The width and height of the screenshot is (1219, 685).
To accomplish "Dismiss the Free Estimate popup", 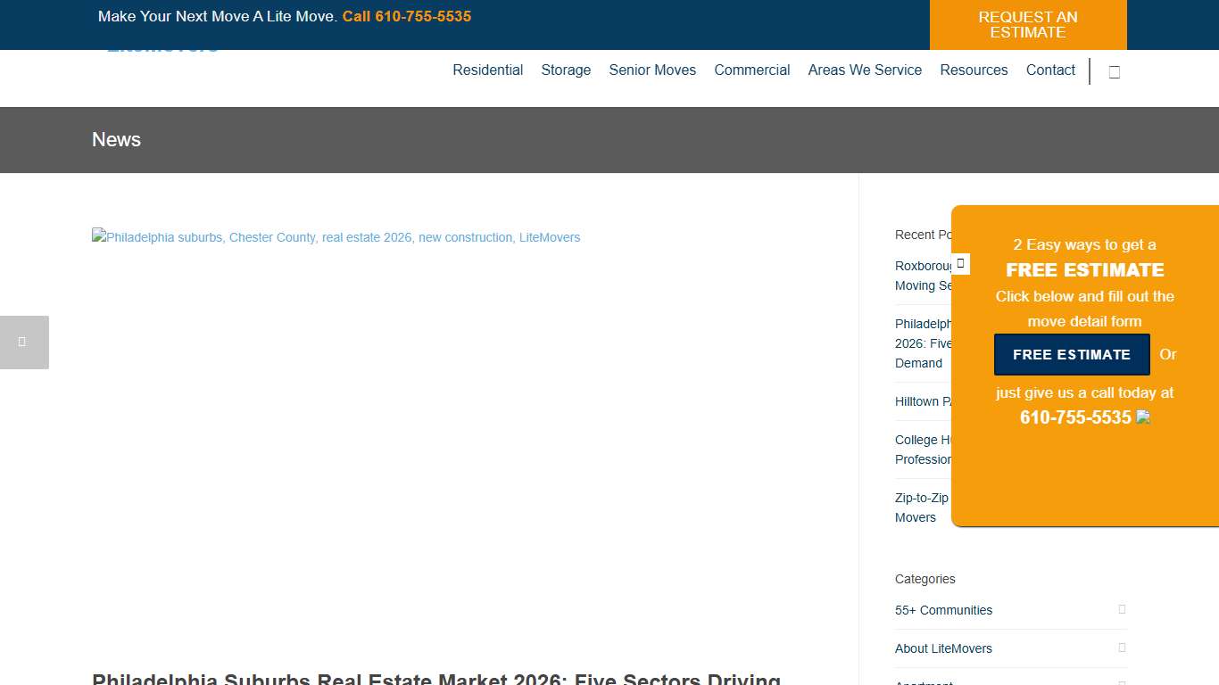I will (960, 264).
